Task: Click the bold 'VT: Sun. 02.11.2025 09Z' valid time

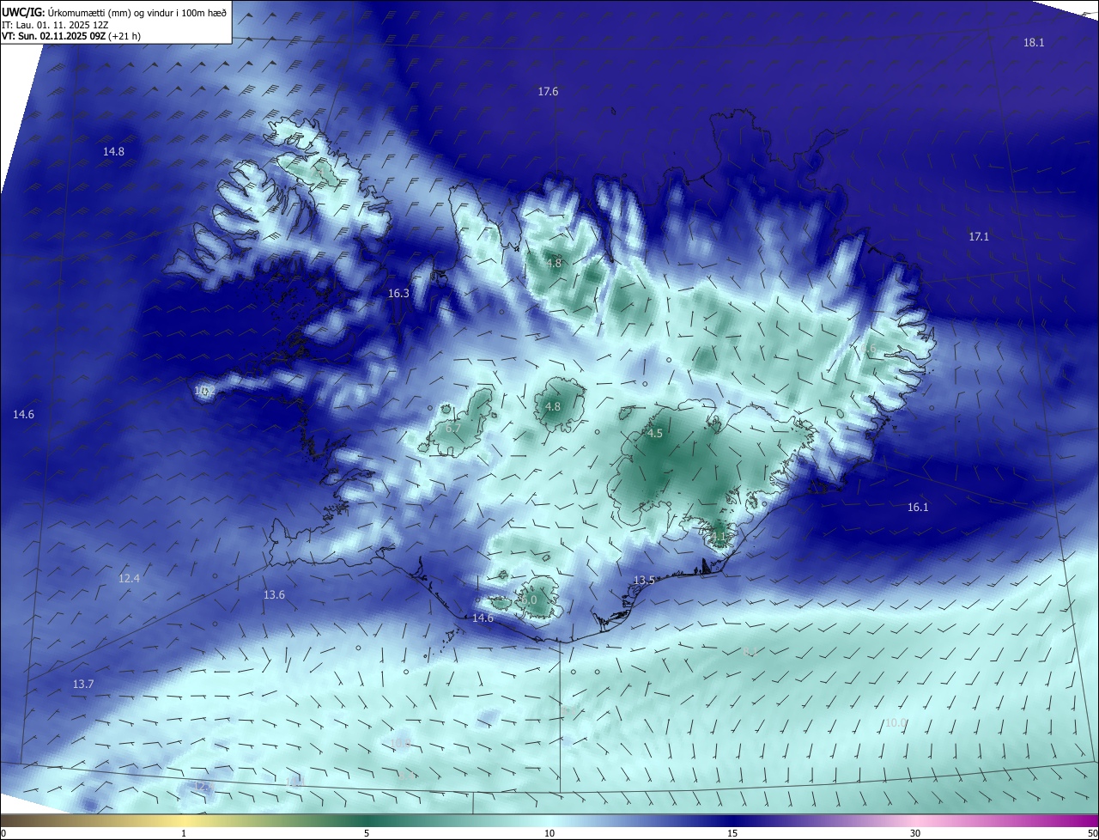Action: coord(53,36)
